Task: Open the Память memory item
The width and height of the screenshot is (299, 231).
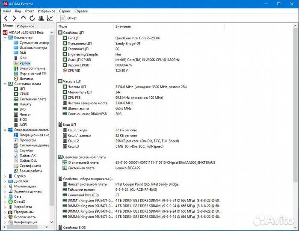Action: (x=23, y=104)
